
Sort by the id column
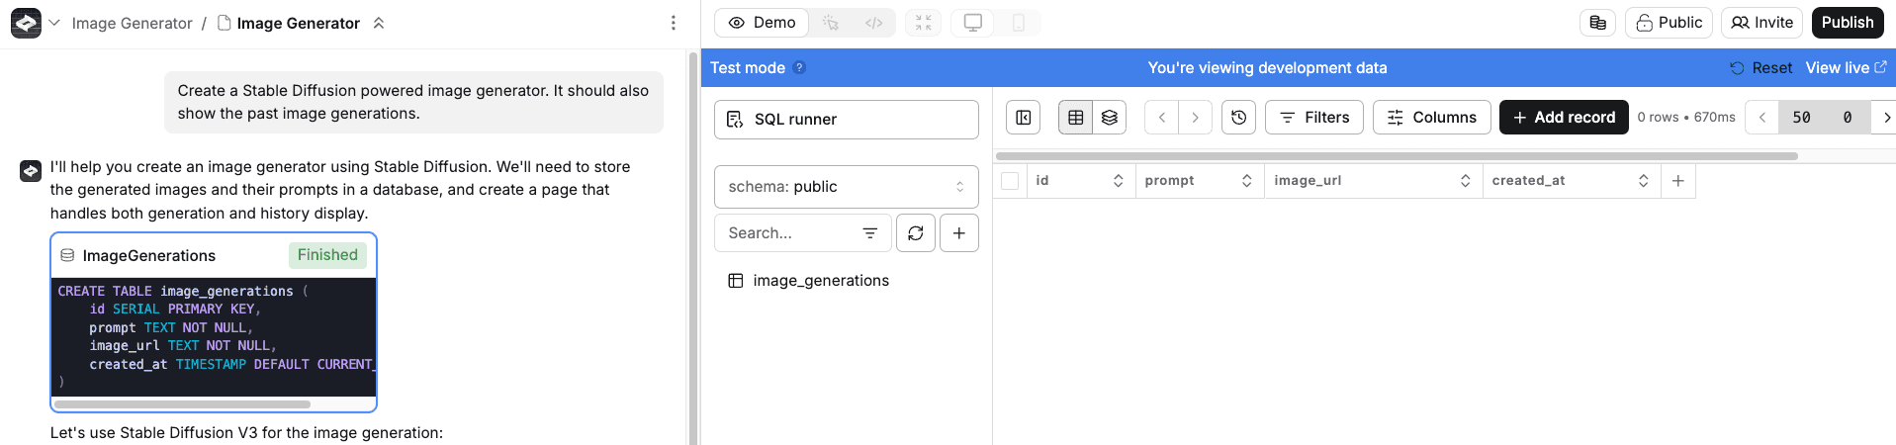point(1118,181)
